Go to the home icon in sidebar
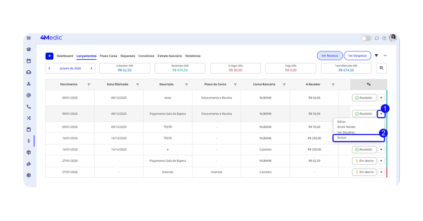The width and height of the screenshot is (423, 221). 29,49
